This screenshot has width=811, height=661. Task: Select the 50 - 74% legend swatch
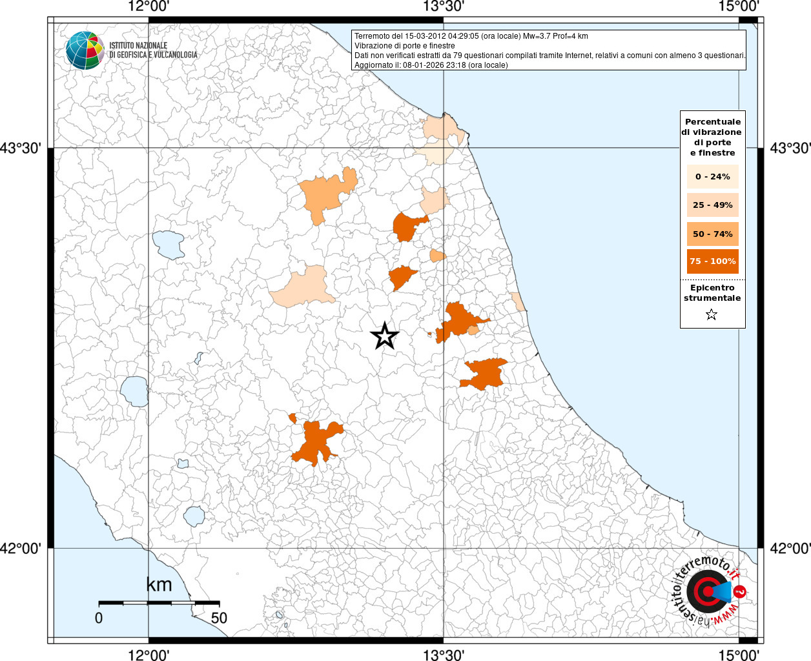(712, 234)
